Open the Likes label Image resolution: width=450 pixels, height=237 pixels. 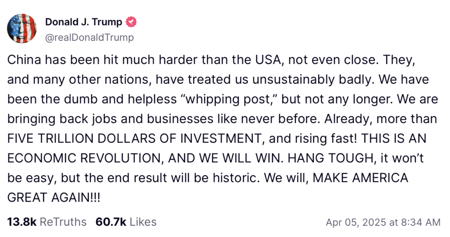[143, 222]
